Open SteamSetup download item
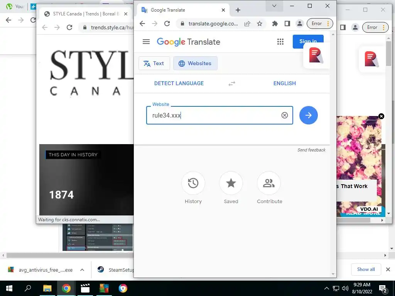Image resolution: width=395 pixels, height=296 pixels. click(x=115, y=270)
